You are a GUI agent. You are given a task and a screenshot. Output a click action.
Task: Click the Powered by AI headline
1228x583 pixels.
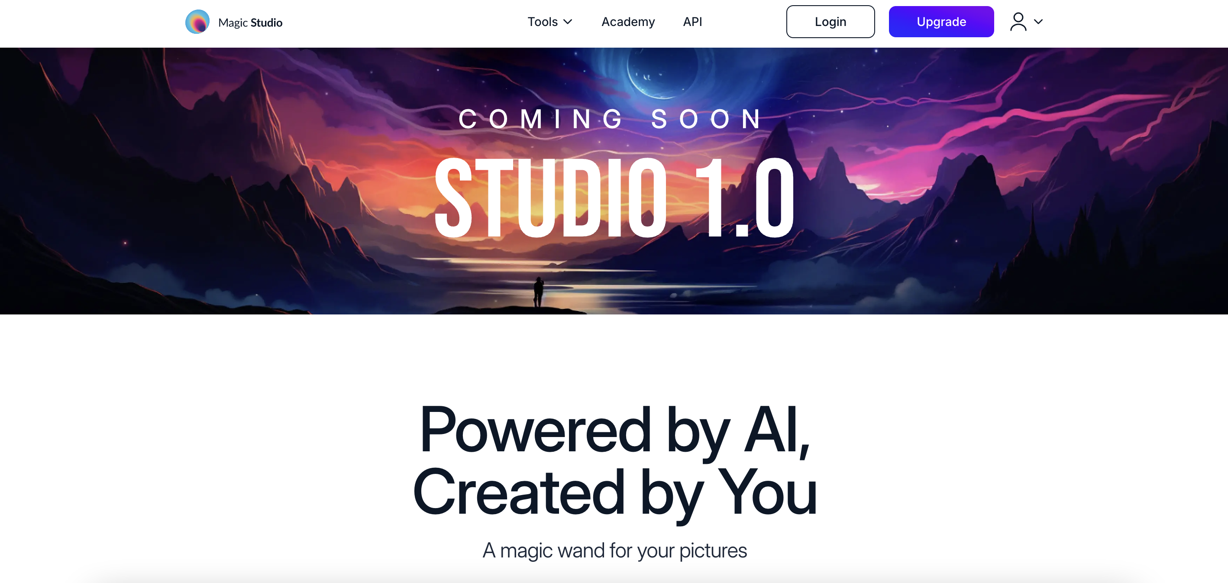[x=614, y=431]
